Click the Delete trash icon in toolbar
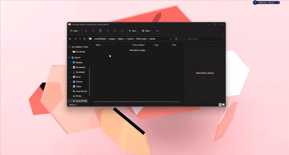This screenshot has height=155, width=289. [122, 31]
